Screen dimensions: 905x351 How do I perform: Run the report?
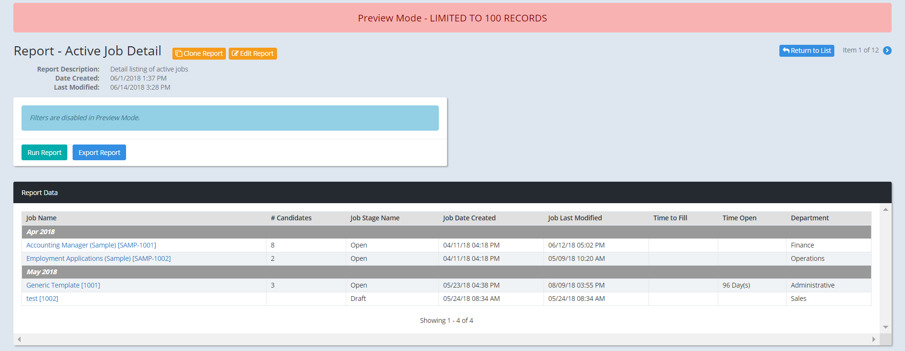(x=44, y=153)
